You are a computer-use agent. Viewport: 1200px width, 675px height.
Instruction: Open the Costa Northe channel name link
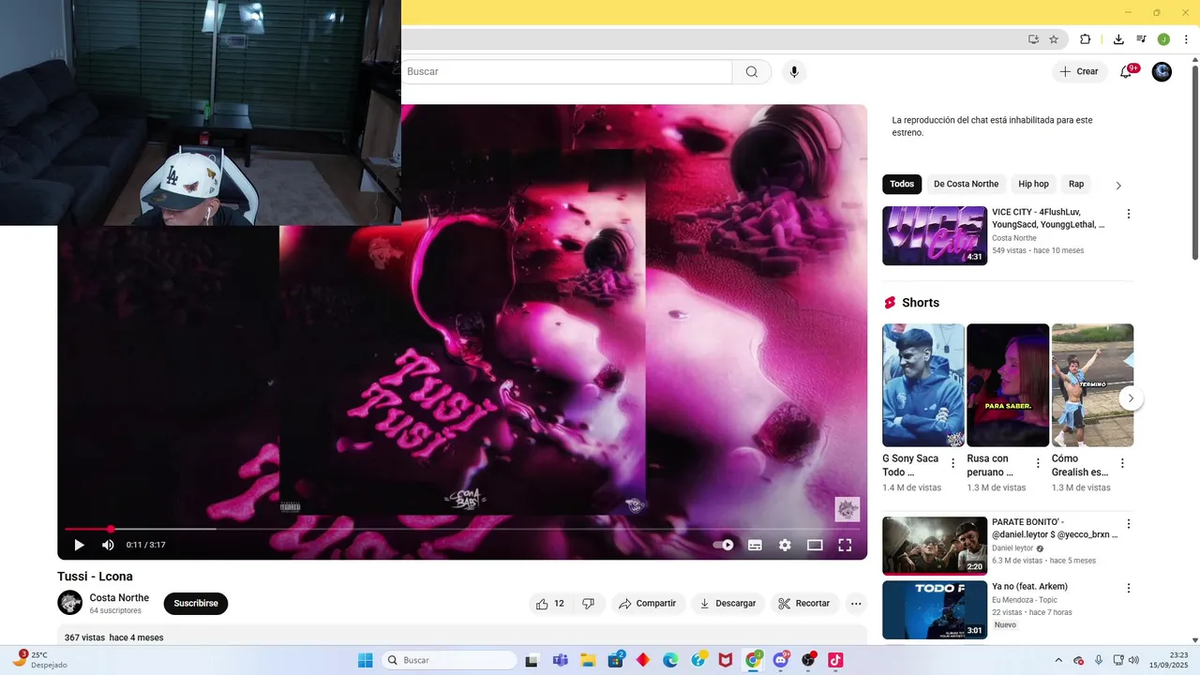119,598
